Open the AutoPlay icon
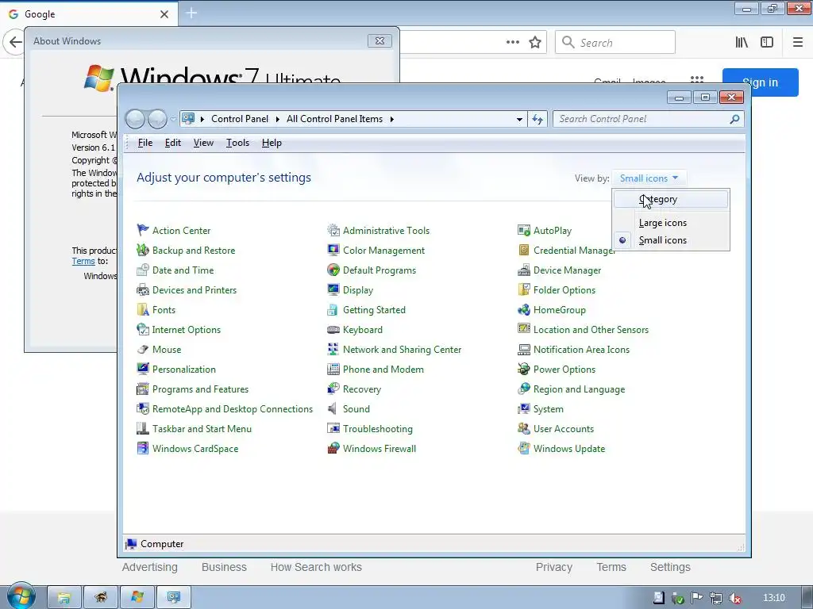This screenshot has width=813, height=609. click(x=524, y=230)
